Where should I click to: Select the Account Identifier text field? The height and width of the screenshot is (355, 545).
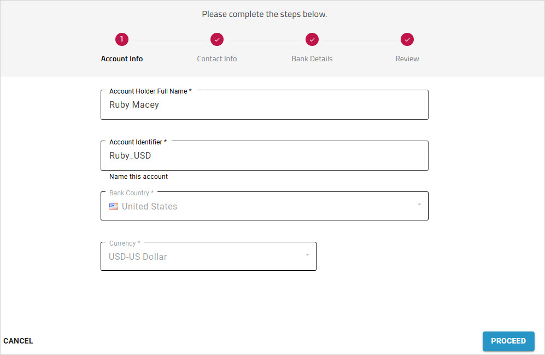264,155
